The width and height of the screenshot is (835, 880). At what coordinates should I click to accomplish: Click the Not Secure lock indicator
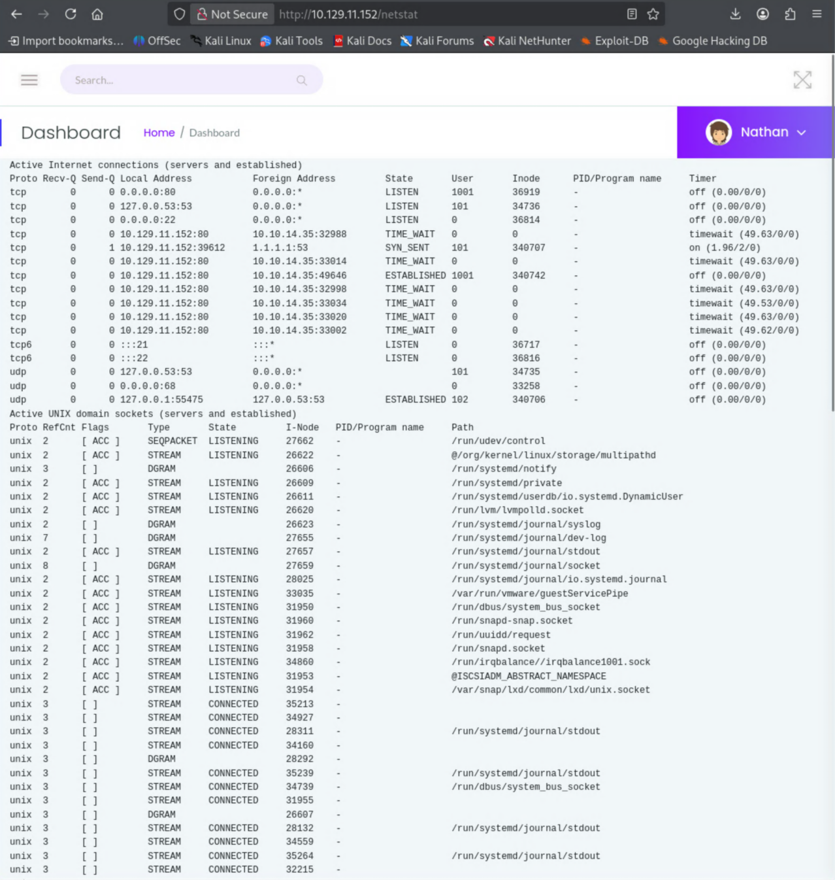pyautogui.click(x=233, y=14)
